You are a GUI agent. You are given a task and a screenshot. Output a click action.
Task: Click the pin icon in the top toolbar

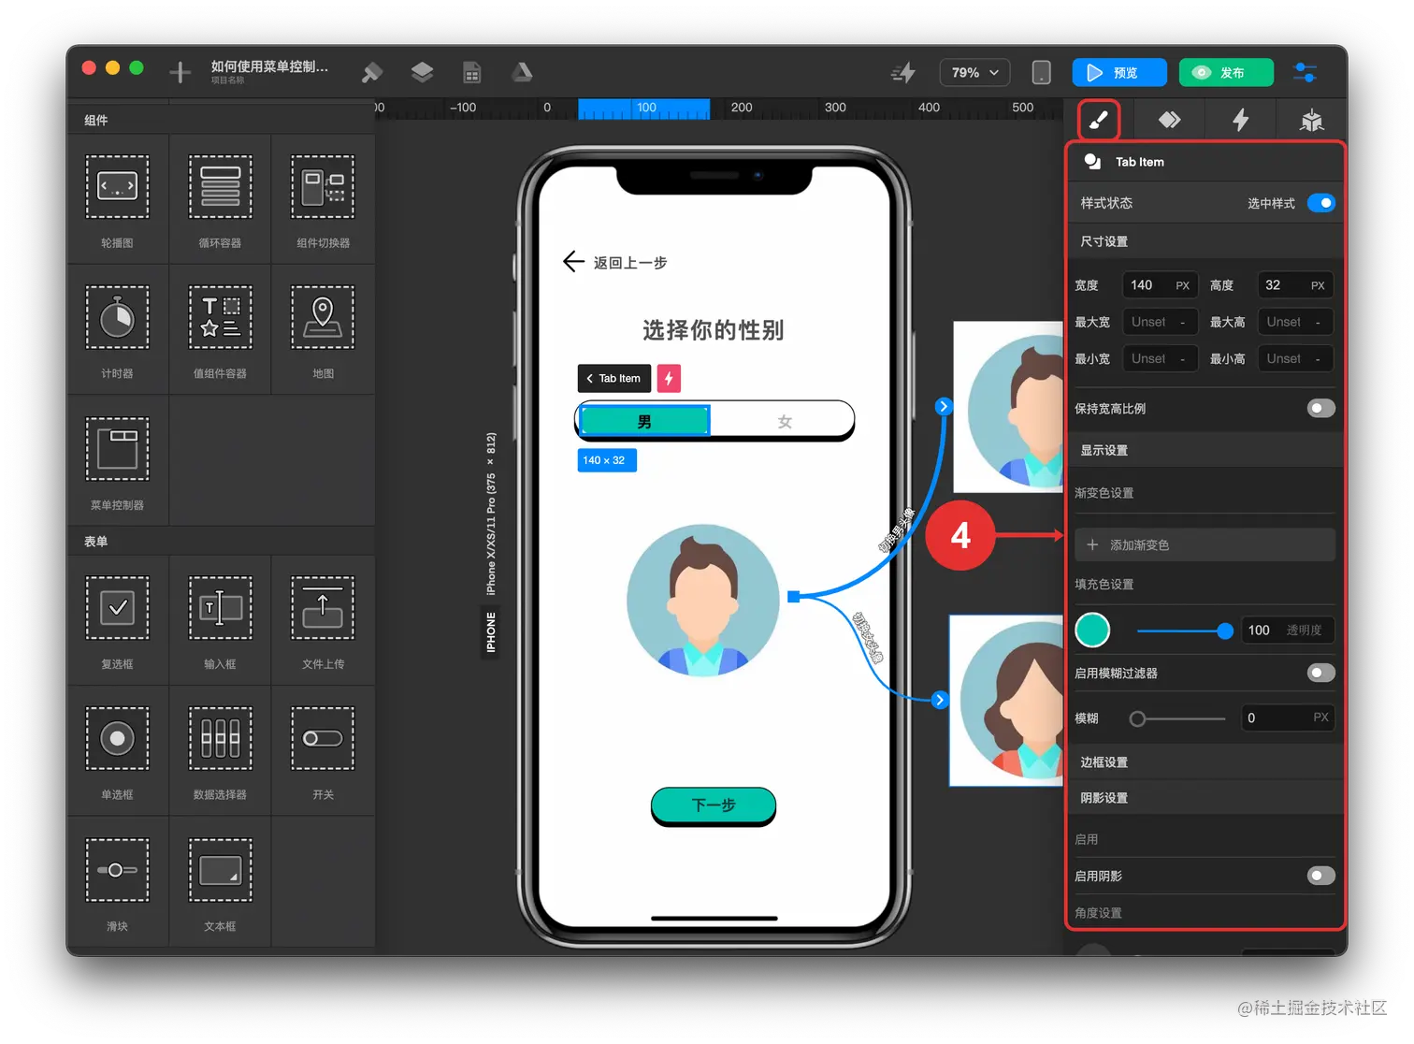pyautogui.click(x=372, y=72)
